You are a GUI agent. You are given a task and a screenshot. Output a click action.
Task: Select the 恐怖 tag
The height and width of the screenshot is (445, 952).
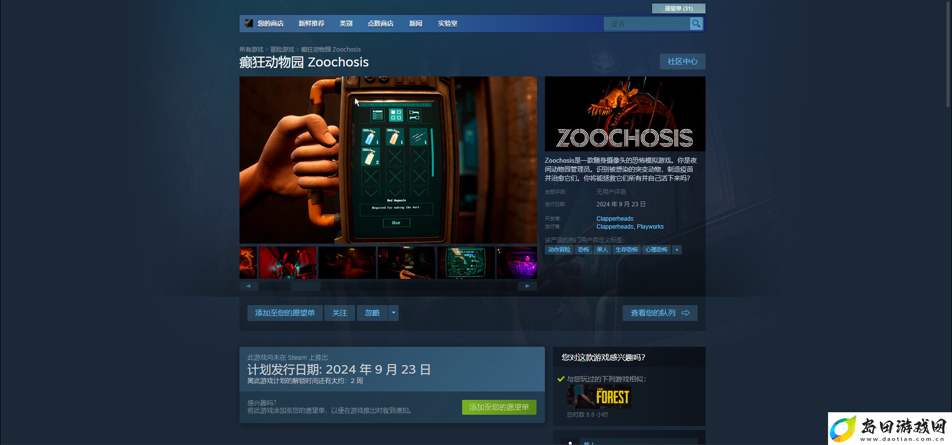coord(584,250)
